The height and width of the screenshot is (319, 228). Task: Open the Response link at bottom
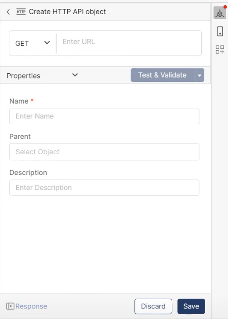click(31, 306)
